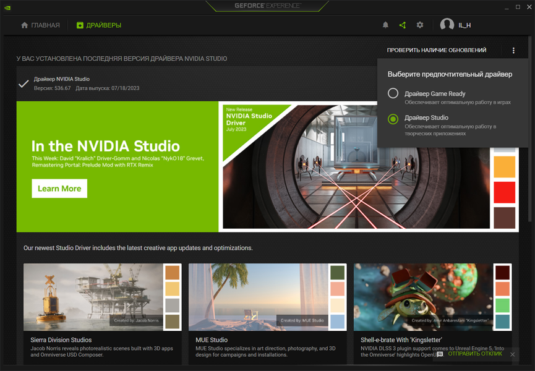Click the Драйвер NVIDIA Studio title text
This screenshot has width=535, height=371.
coord(62,79)
